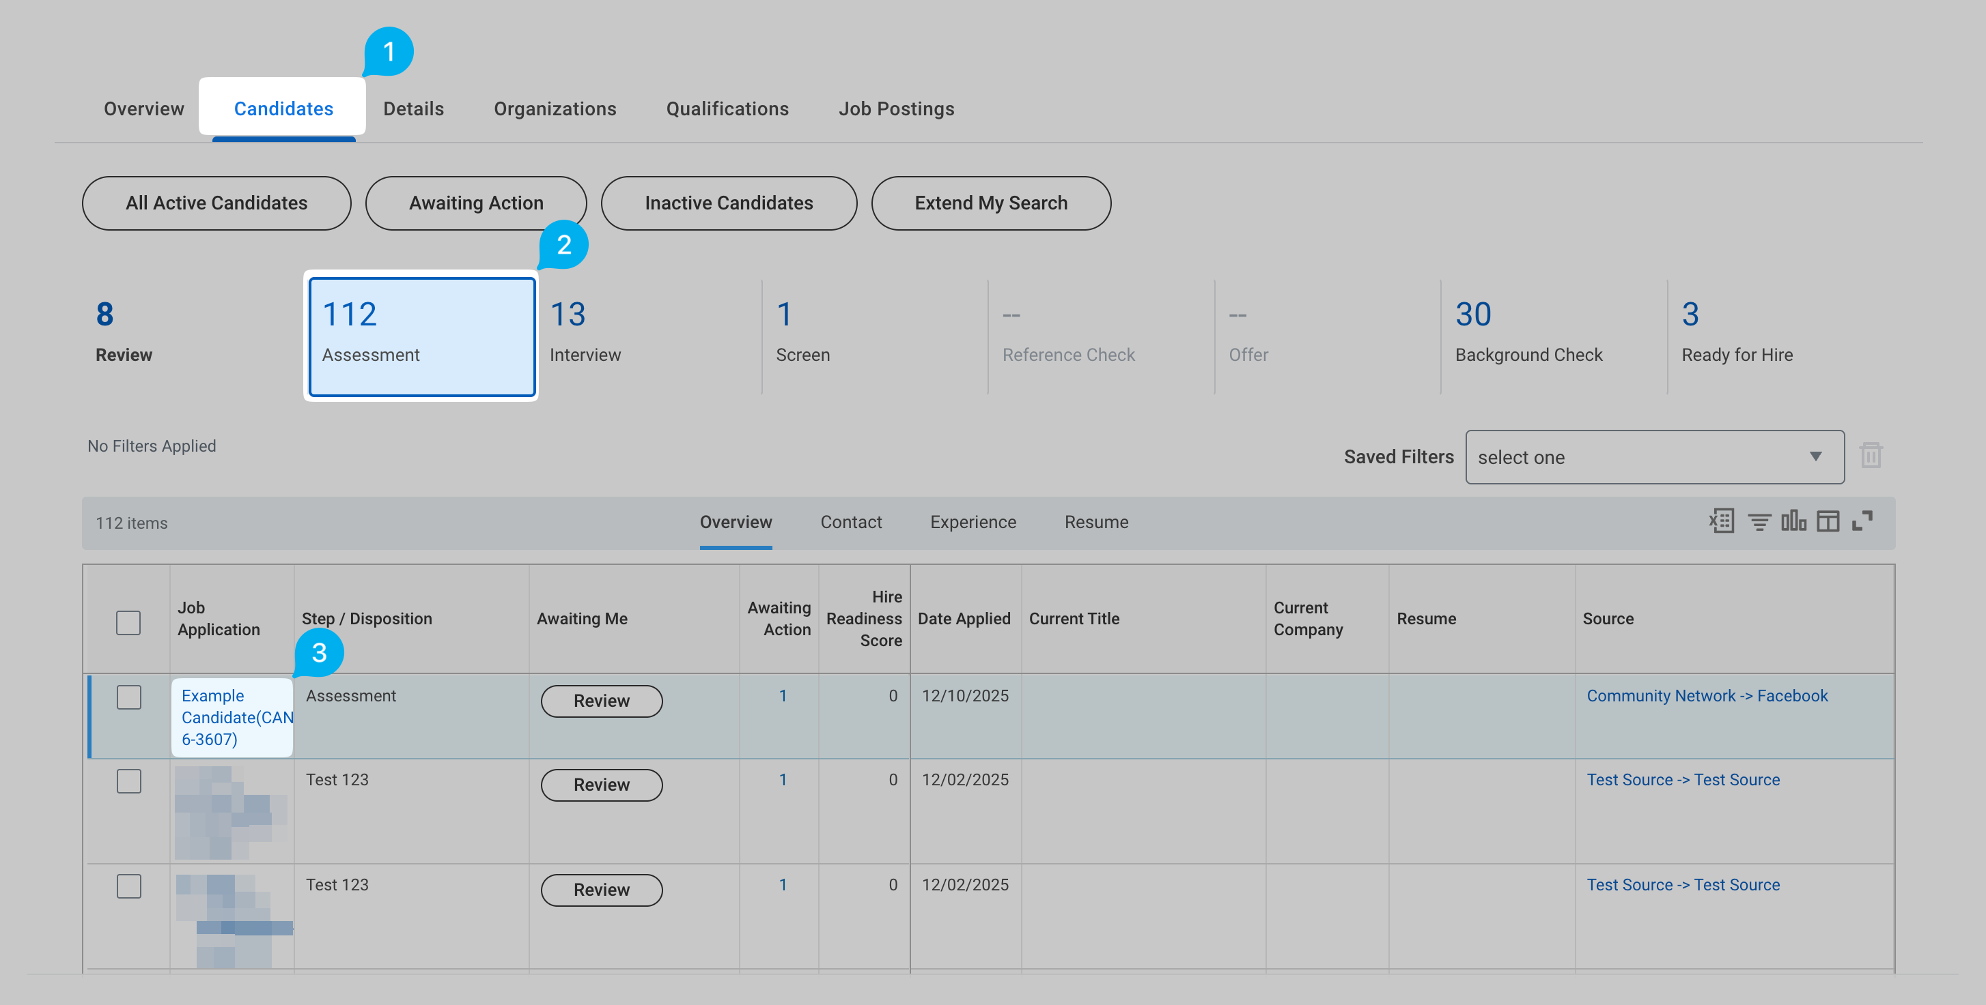The height and width of the screenshot is (1005, 1986).
Task: Select the 112 Assessment stage tile
Action: click(421, 336)
